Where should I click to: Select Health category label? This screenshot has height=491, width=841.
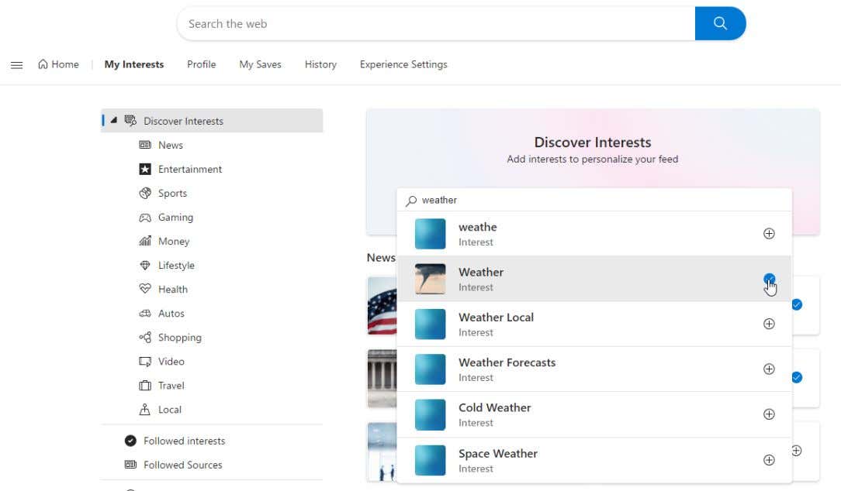(173, 289)
